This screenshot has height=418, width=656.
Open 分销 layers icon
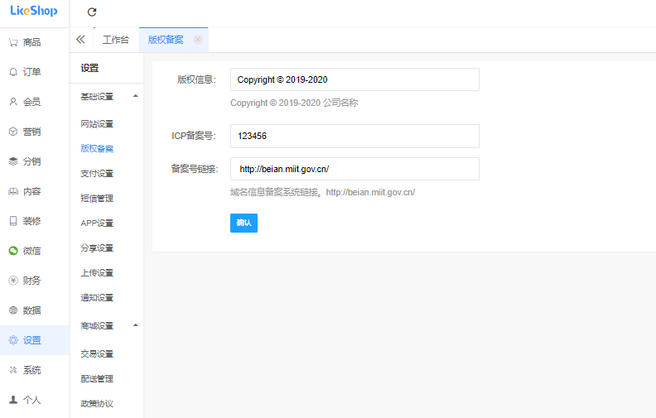pos(13,161)
